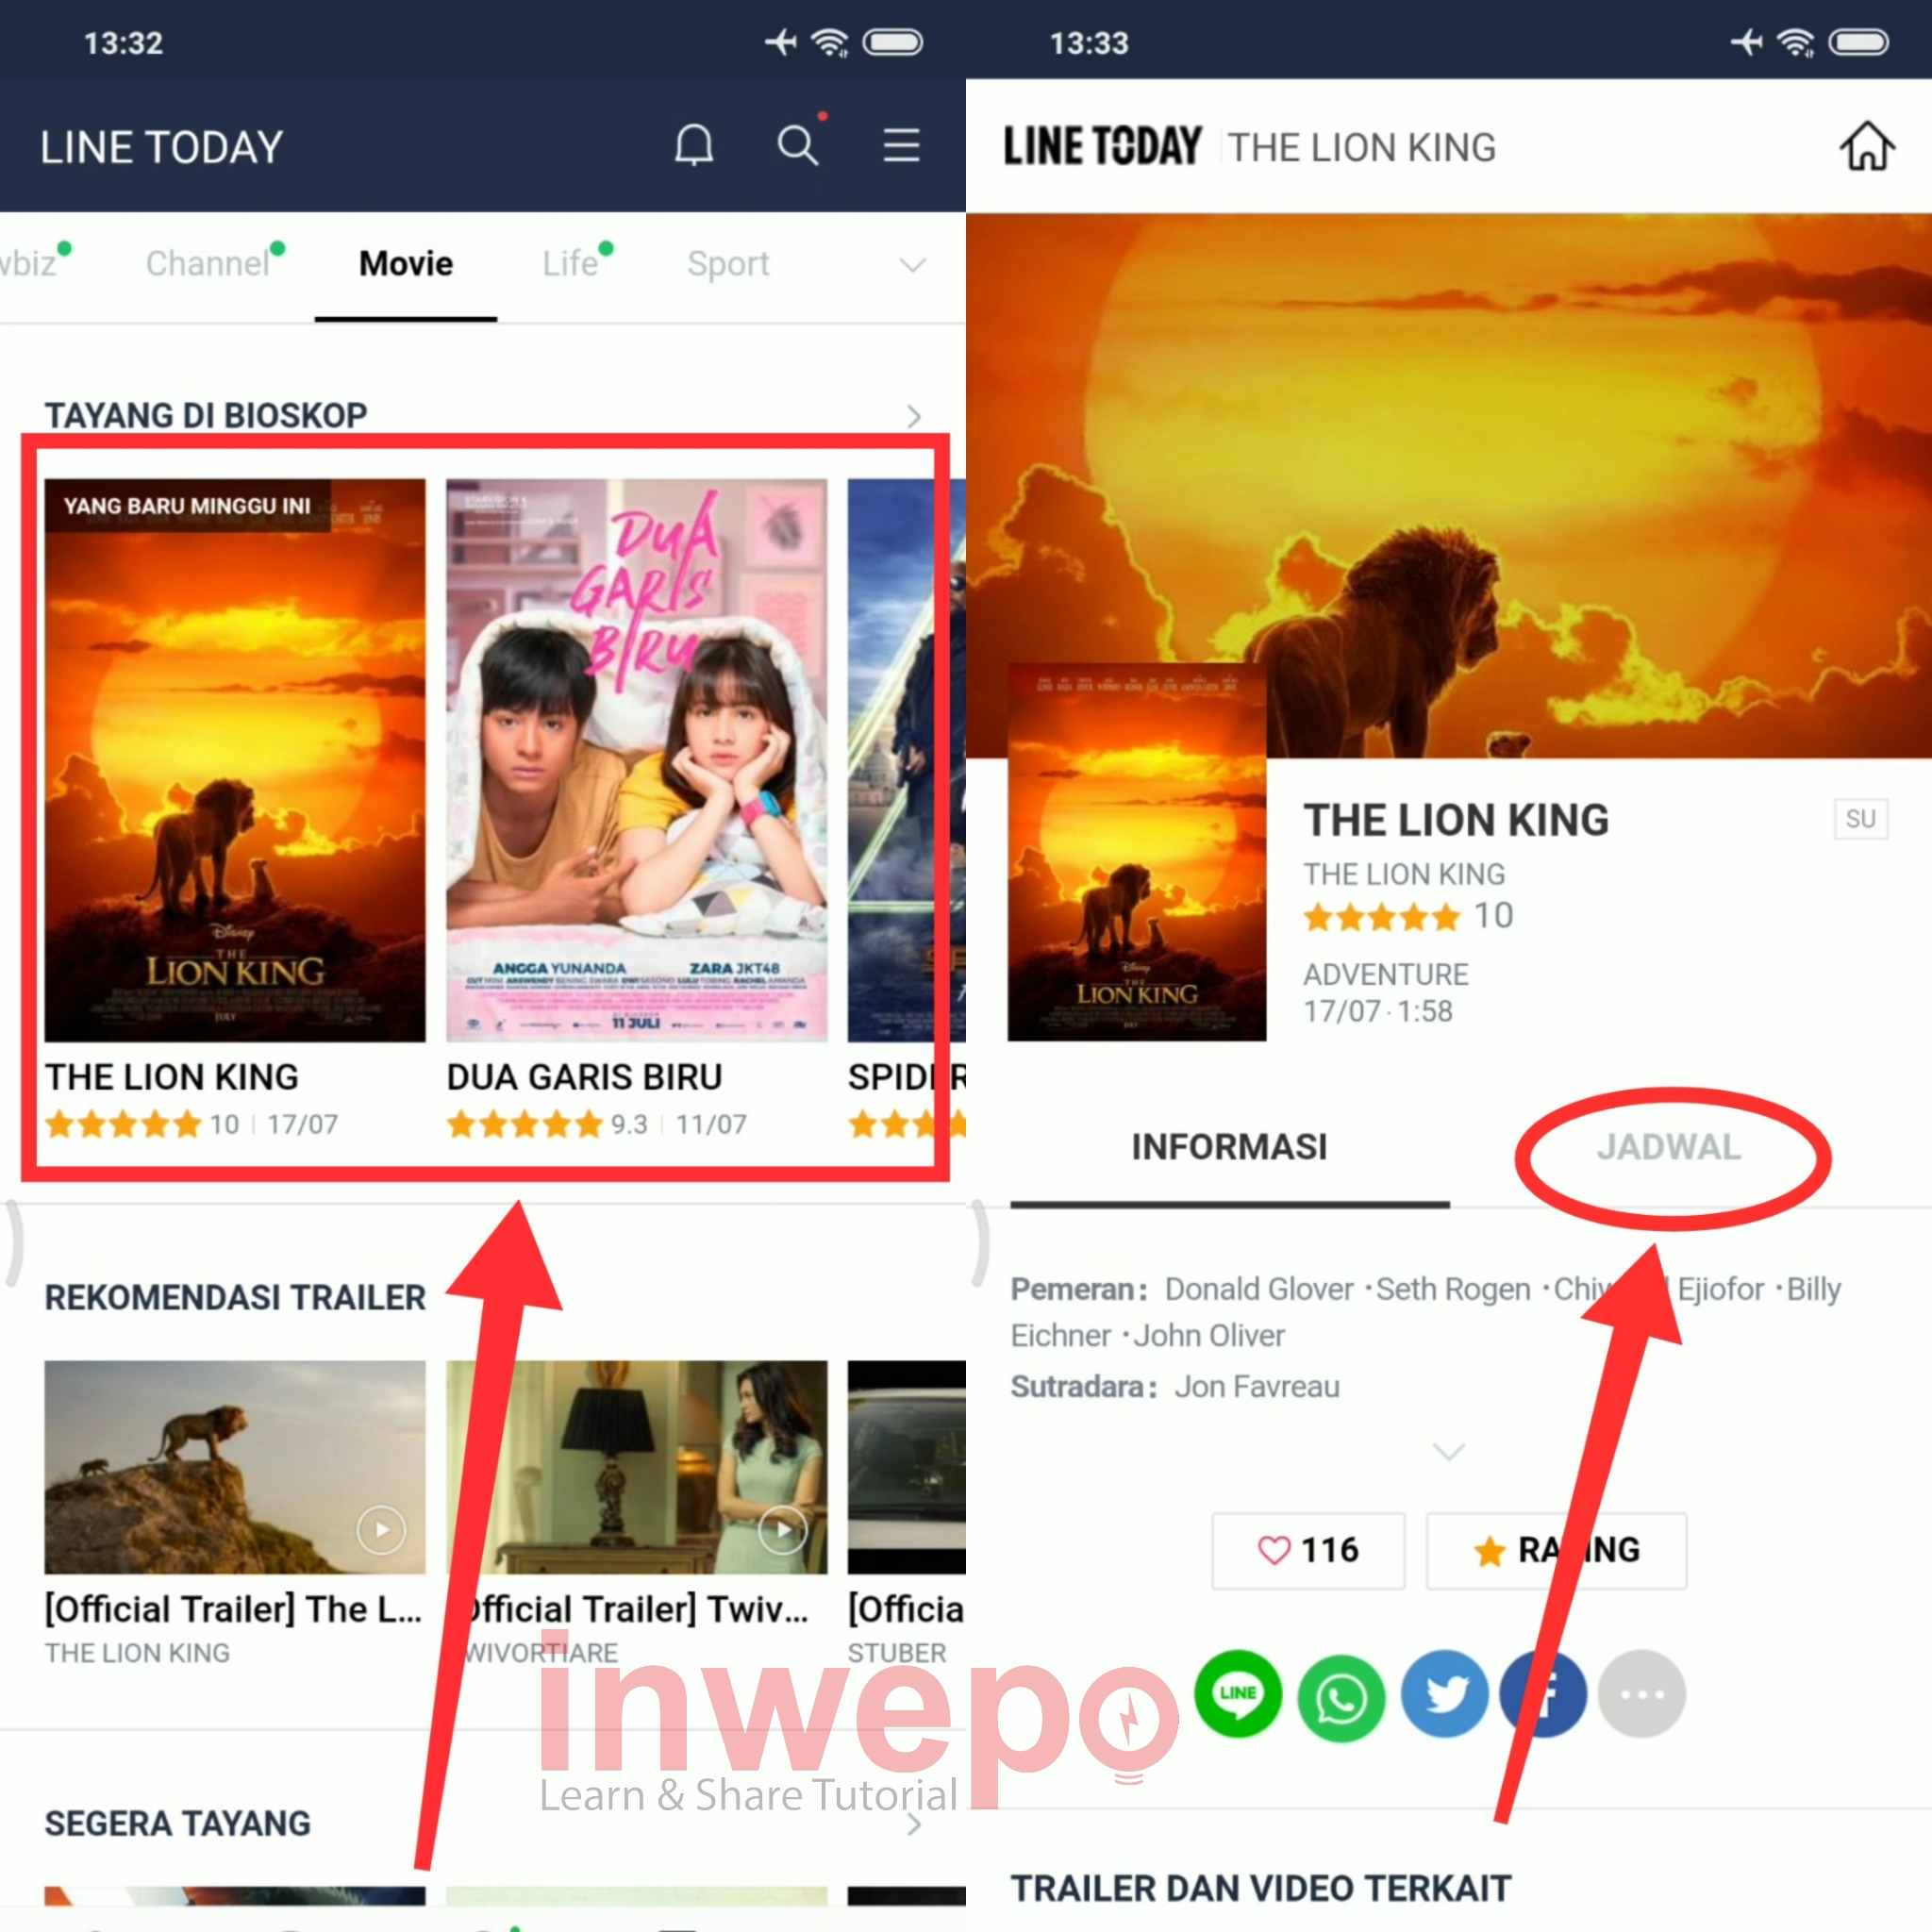Screen dimensions: 1932x1932
Task: Share via the green LINE icon
Action: click(1237, 1693)
